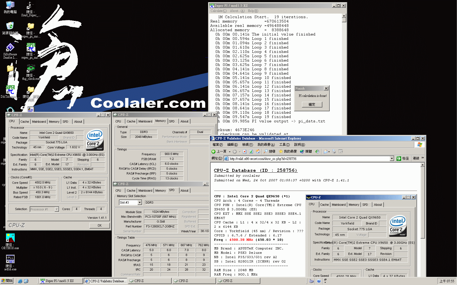
Task: Confirm the PI calculation done dialog
Action: (x=312, y=104)
